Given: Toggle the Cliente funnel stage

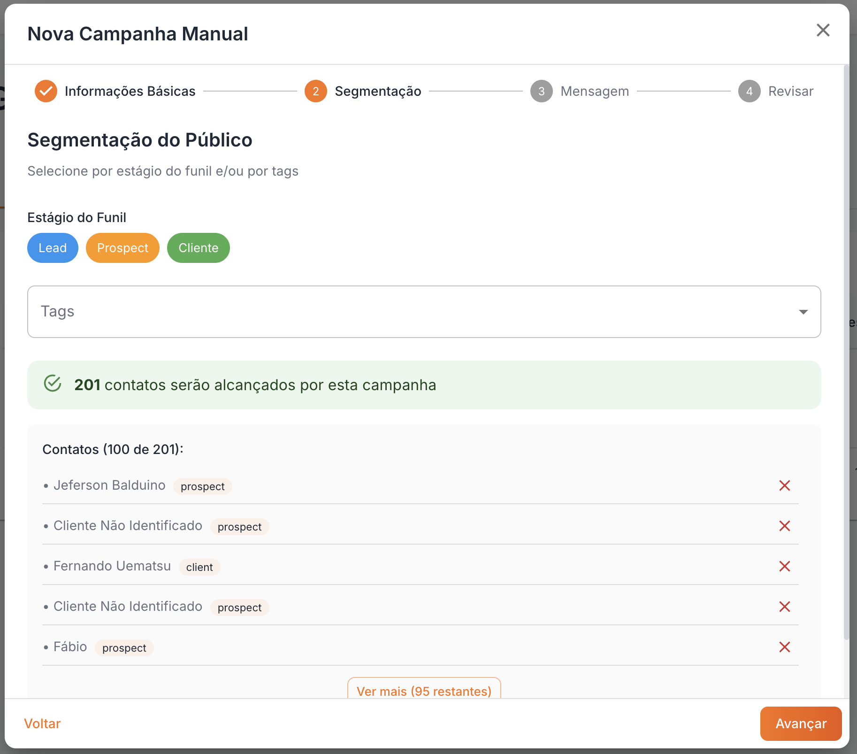Looking at the screenshot, I should (198, 247).
